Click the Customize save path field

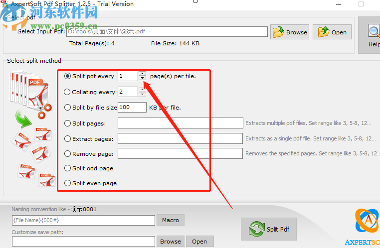click(x=83, y=242)
